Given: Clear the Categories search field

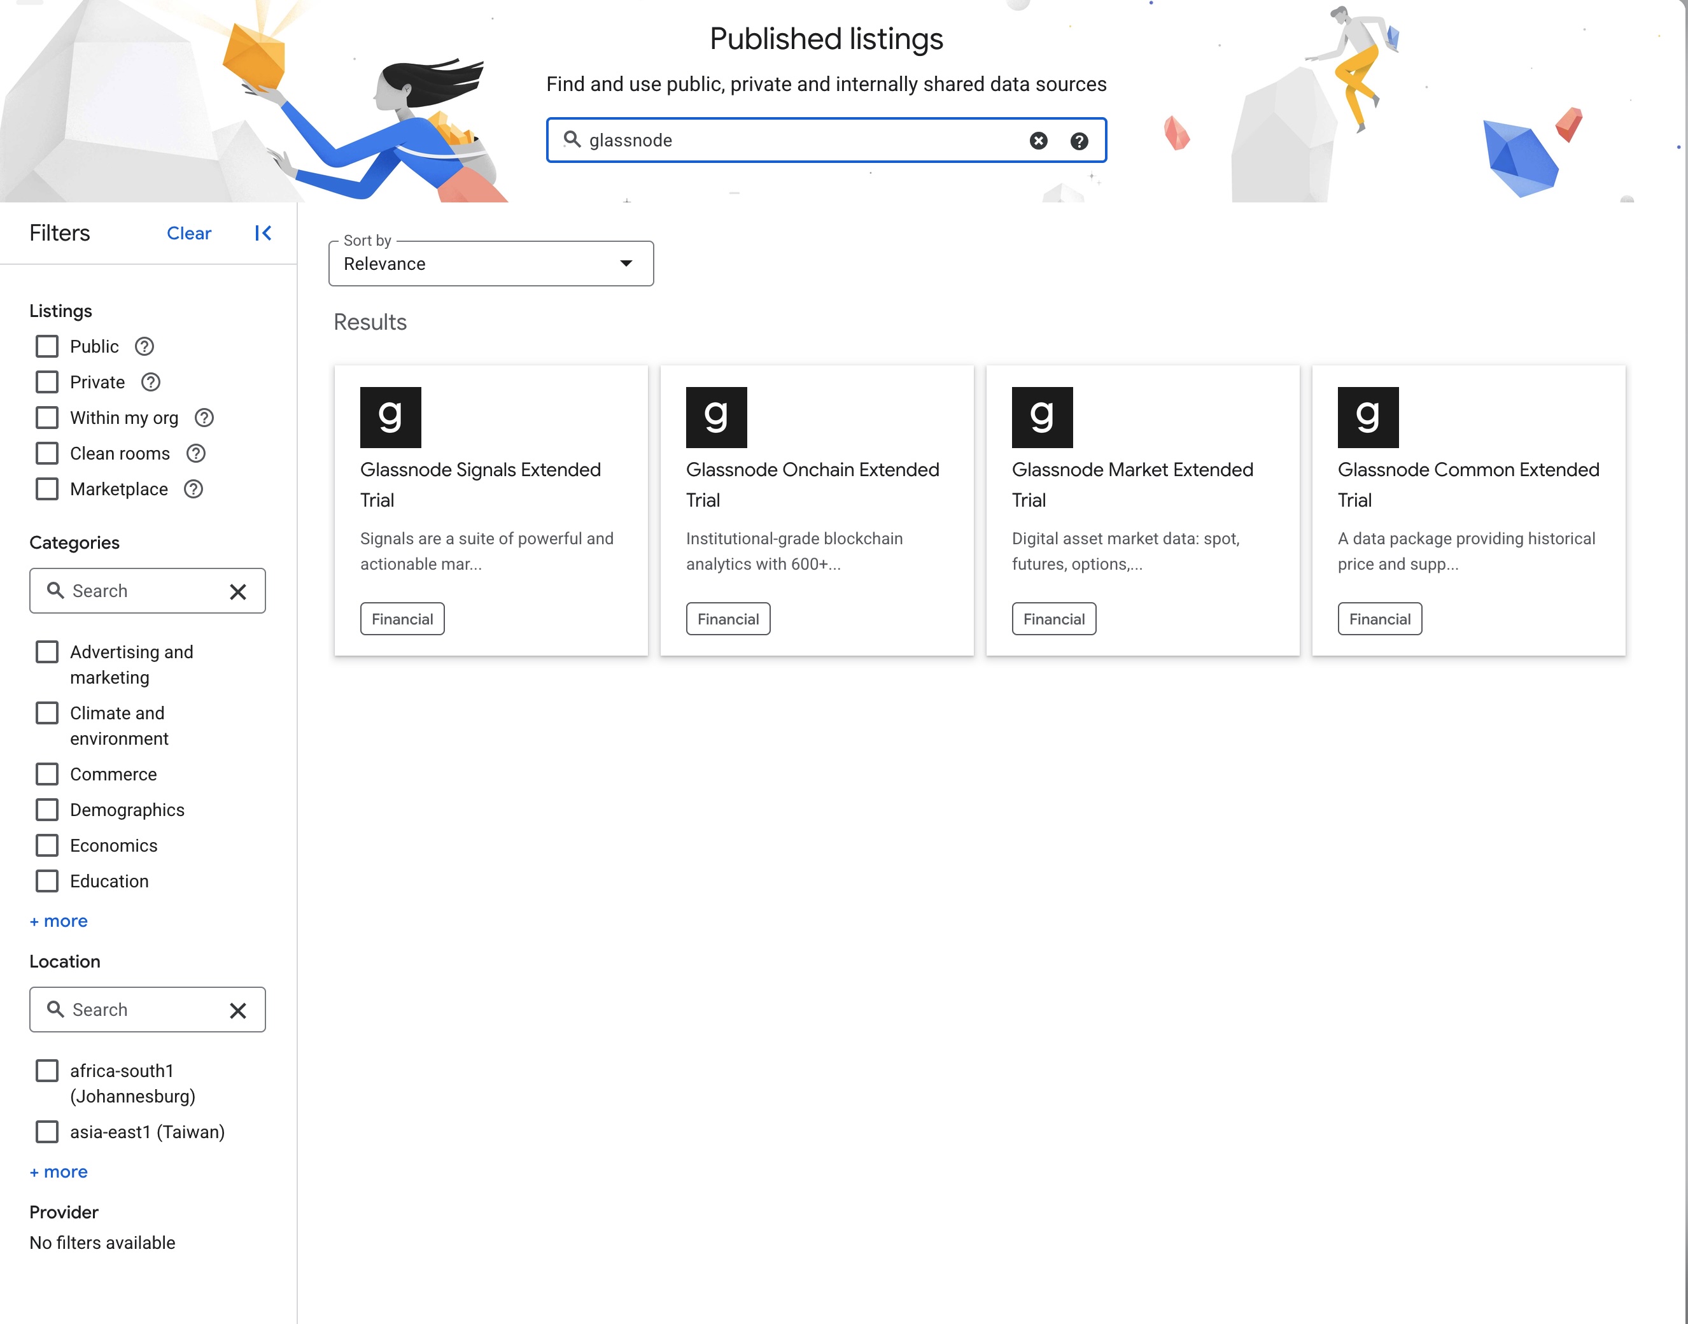Looking at the screenshot, I should tap(238, 591).
